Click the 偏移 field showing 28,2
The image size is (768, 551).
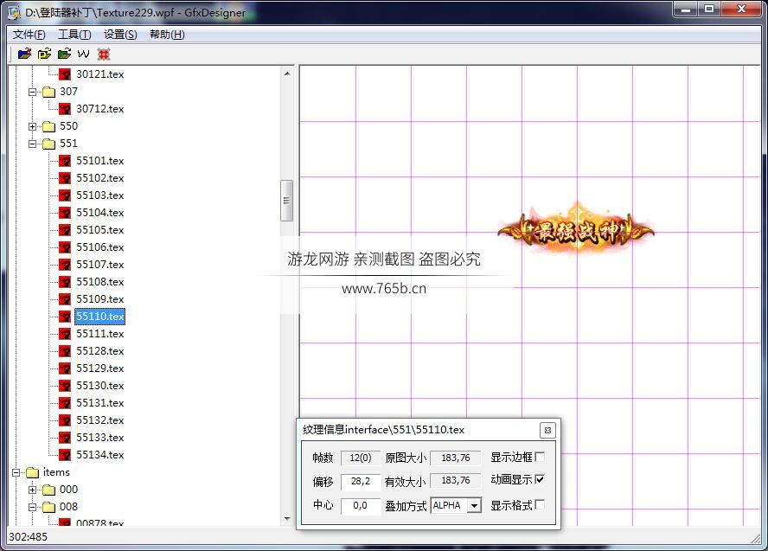361,482
